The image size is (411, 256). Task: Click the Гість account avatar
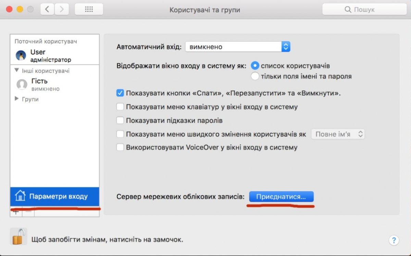[x=22, y=84]
